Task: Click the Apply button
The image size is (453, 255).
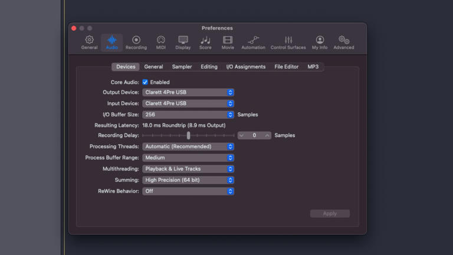Action: 330,214
